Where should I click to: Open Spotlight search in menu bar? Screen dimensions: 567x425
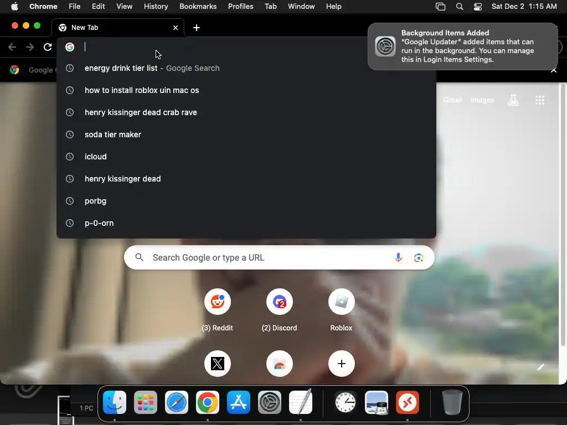coord(460,7)
